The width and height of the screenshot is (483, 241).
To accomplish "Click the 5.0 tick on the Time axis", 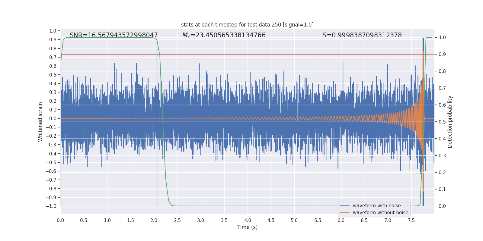I will pyautogui.click(x=294, y=220).
